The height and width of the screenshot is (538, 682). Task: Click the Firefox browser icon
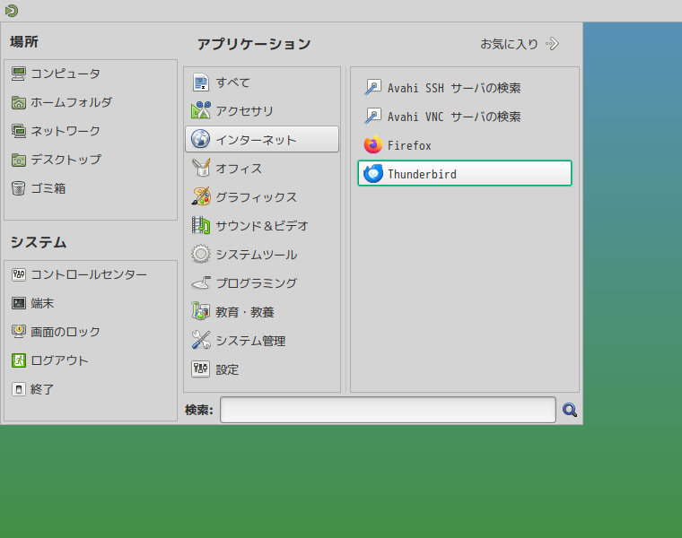click(x=372, y=144)
